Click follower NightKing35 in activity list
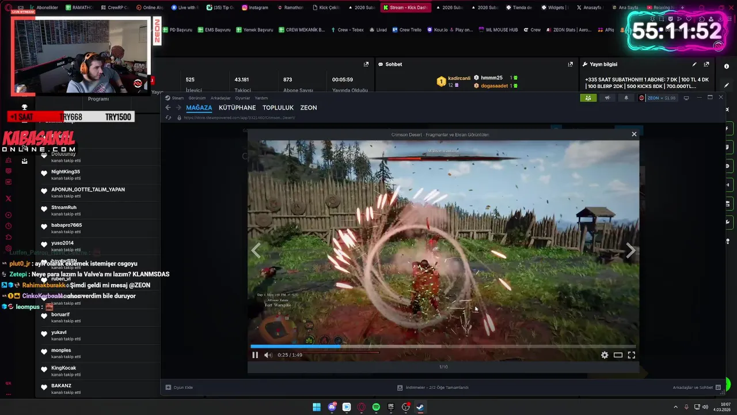This screenshot has height=415, width=737. click(x=66, y=172)
